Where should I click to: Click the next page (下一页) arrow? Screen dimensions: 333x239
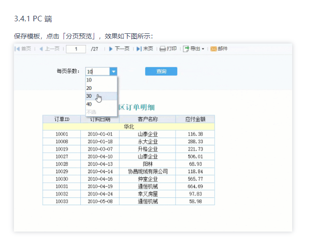pos(111,49)
